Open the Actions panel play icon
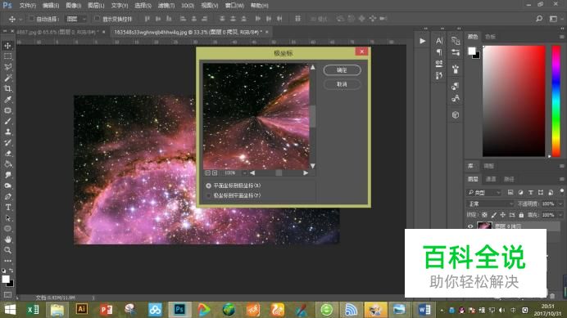This screenshot has width=567, height=318. point(422,41)
